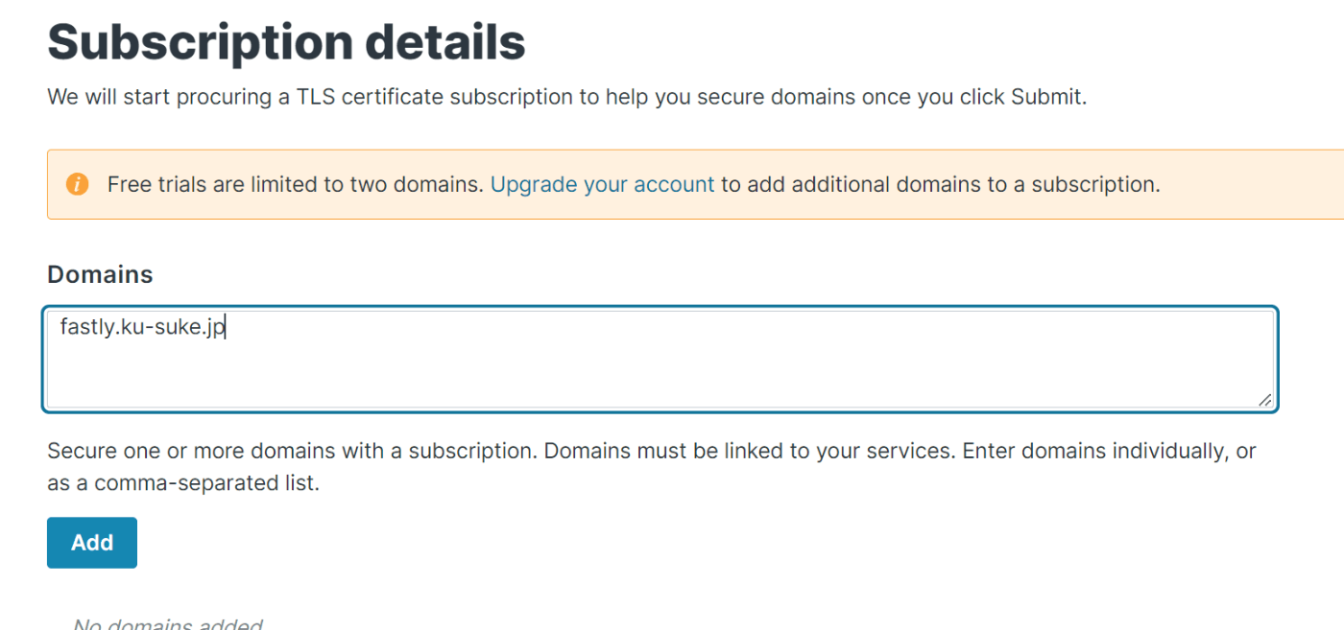Click the Free trials limit notice banner

tap(695, 184)
